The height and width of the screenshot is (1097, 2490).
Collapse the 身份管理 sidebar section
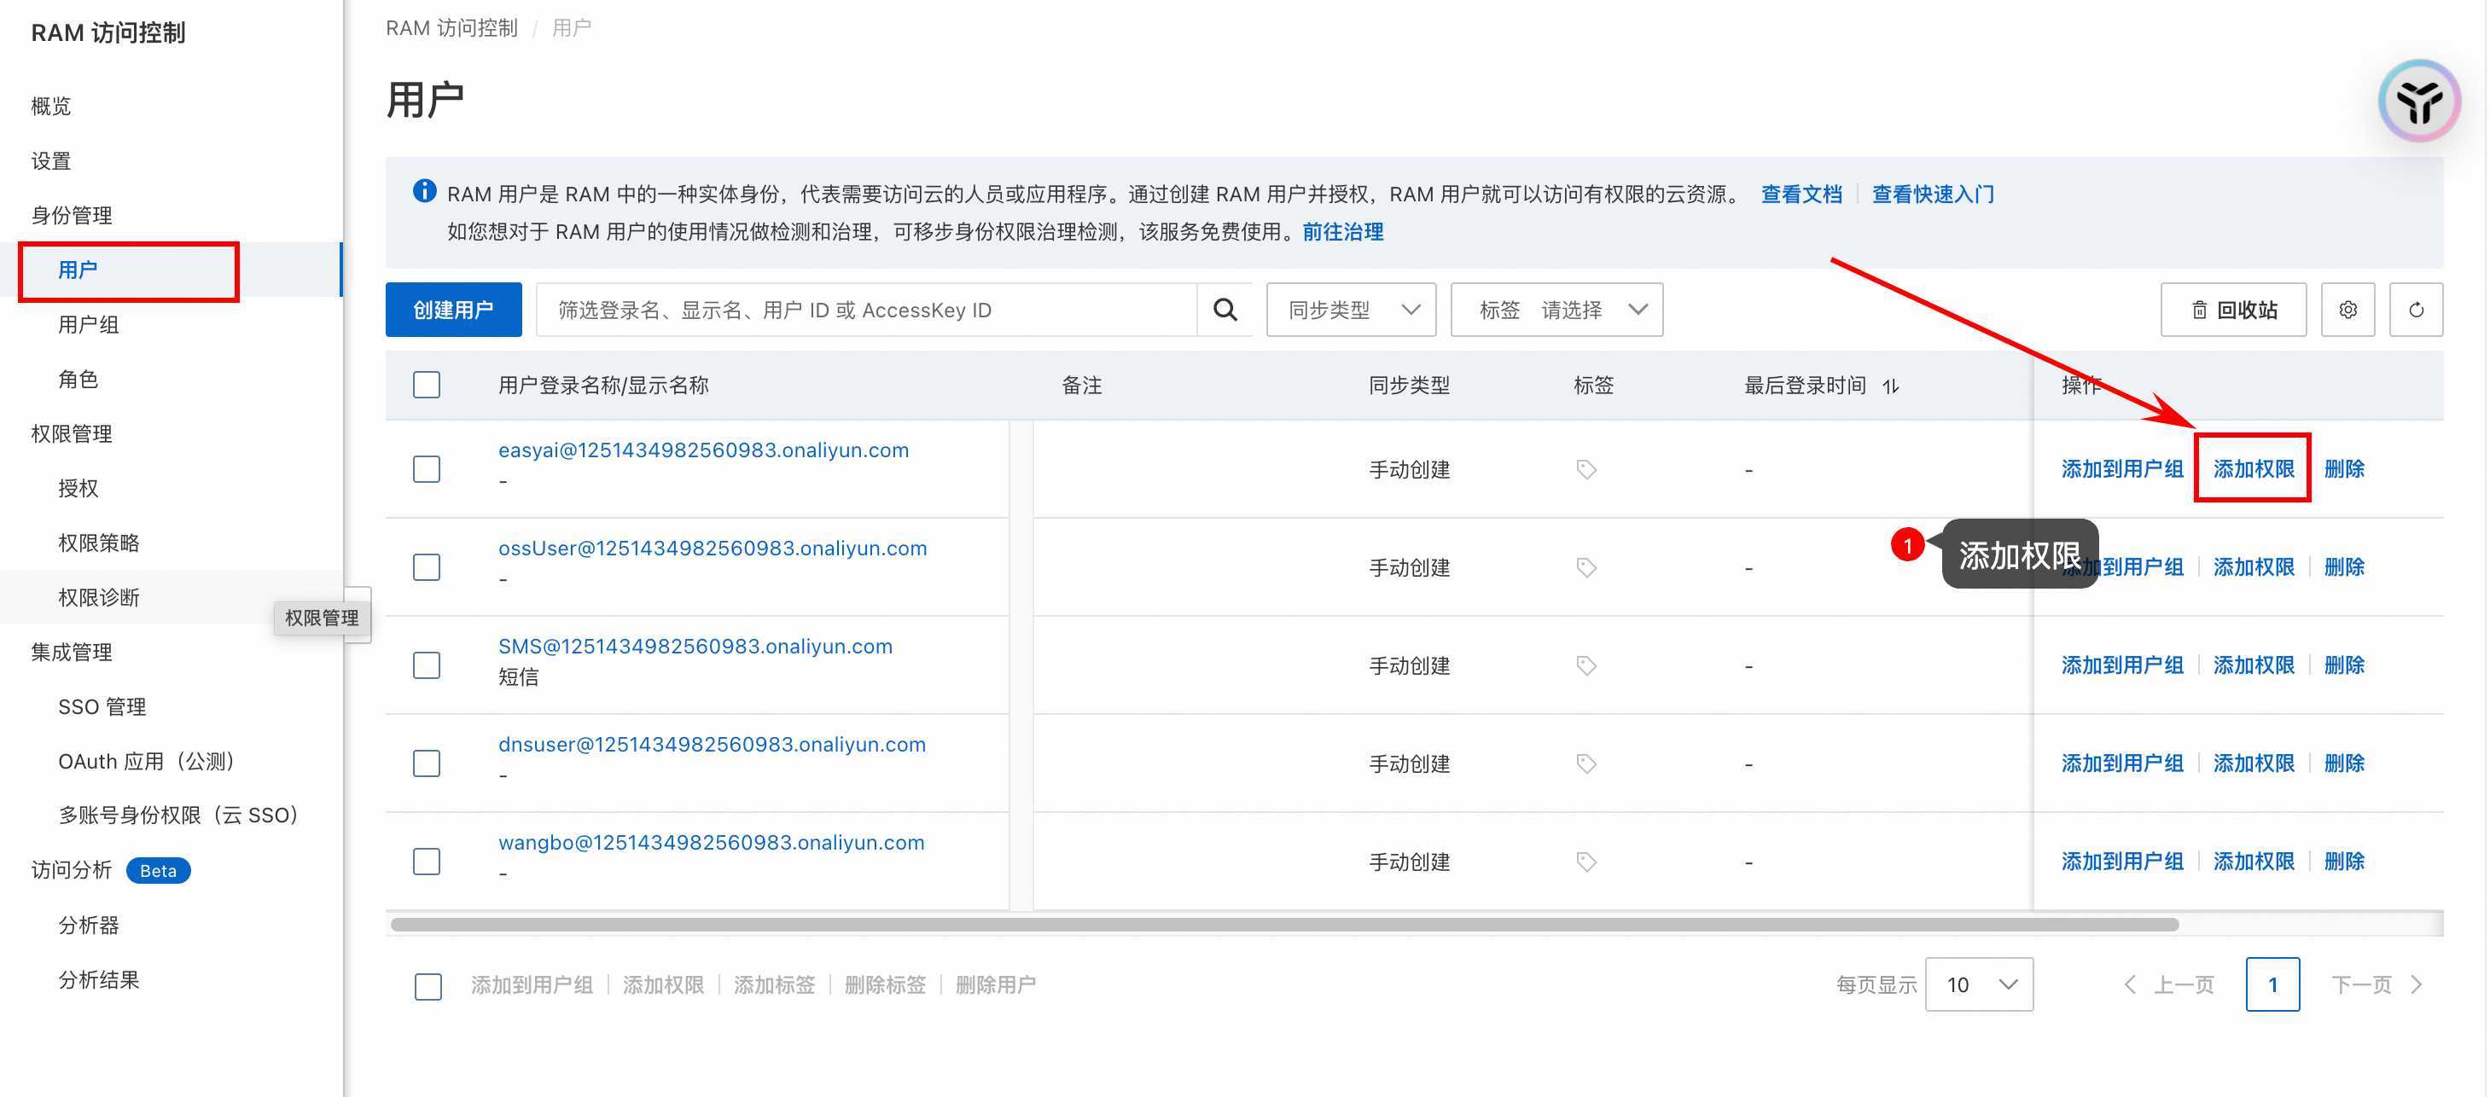[x=72, y=215]
